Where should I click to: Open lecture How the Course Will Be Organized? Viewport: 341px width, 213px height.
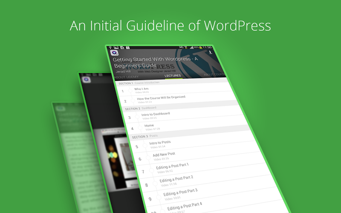tap(161, 98)
